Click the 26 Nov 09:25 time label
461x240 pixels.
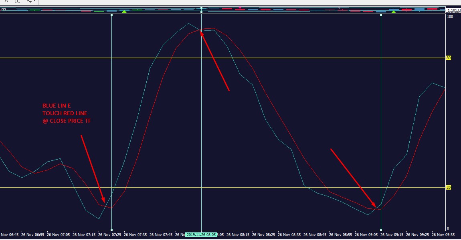coord(417,235)
